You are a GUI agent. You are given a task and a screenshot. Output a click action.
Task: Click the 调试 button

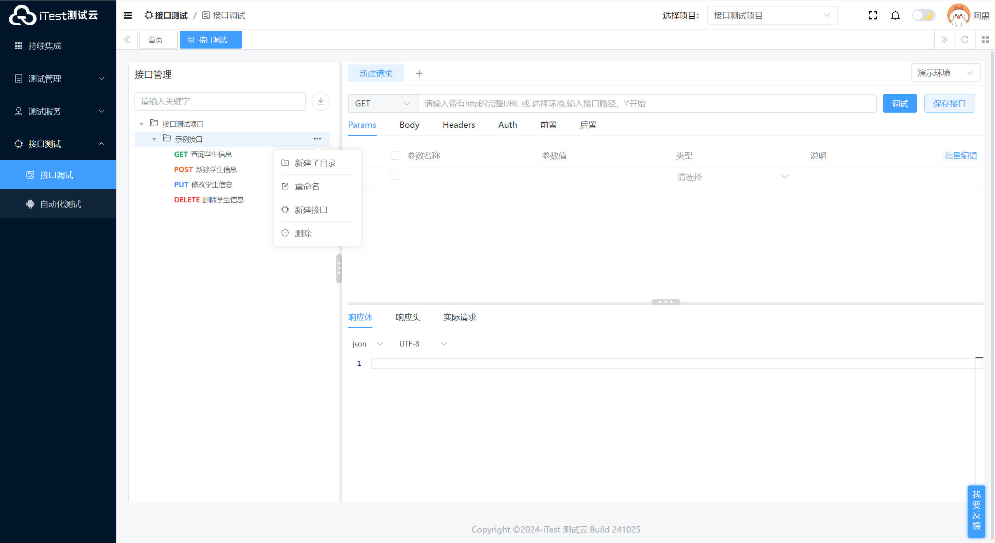899,104
